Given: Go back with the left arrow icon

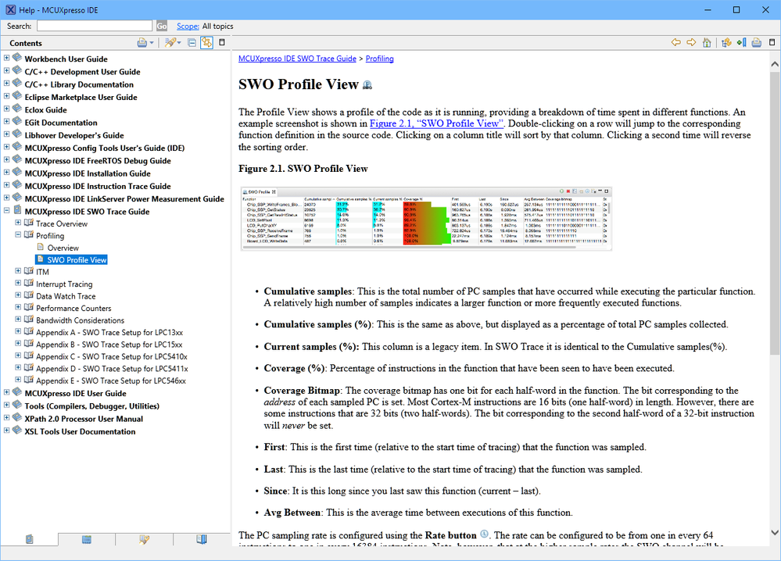Looking at the screenshot, I should tap(676, 42).
